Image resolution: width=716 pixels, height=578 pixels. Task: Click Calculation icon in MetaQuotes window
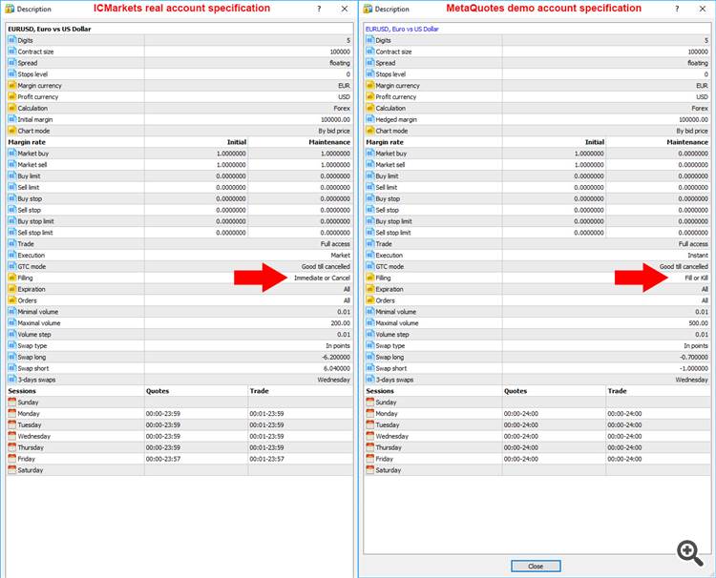369,108
